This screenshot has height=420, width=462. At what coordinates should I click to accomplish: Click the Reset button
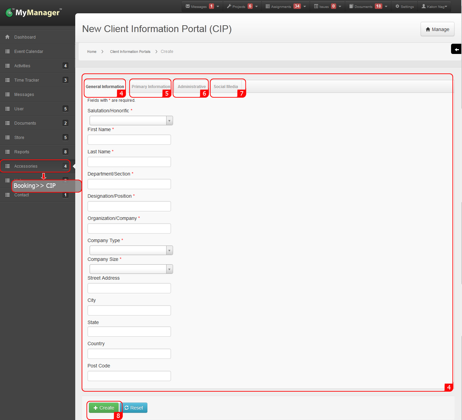(134, 408)
